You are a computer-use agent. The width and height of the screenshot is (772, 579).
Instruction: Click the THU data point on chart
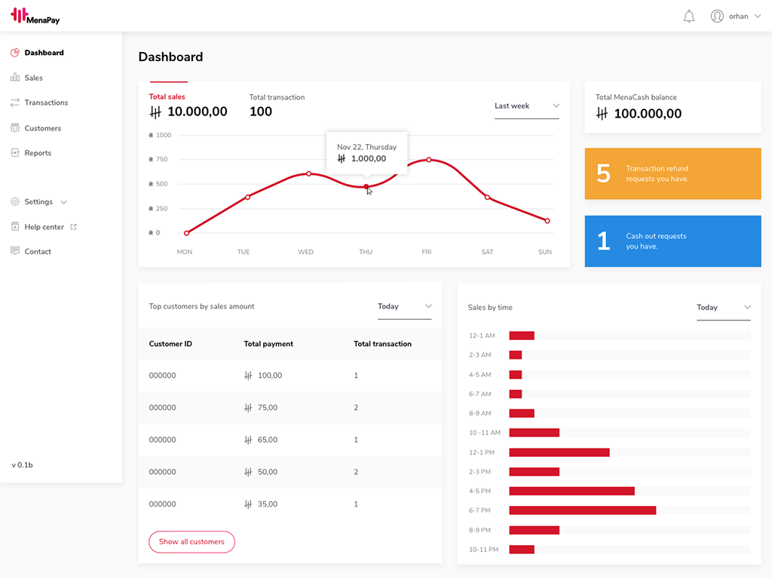click(366, 187)
